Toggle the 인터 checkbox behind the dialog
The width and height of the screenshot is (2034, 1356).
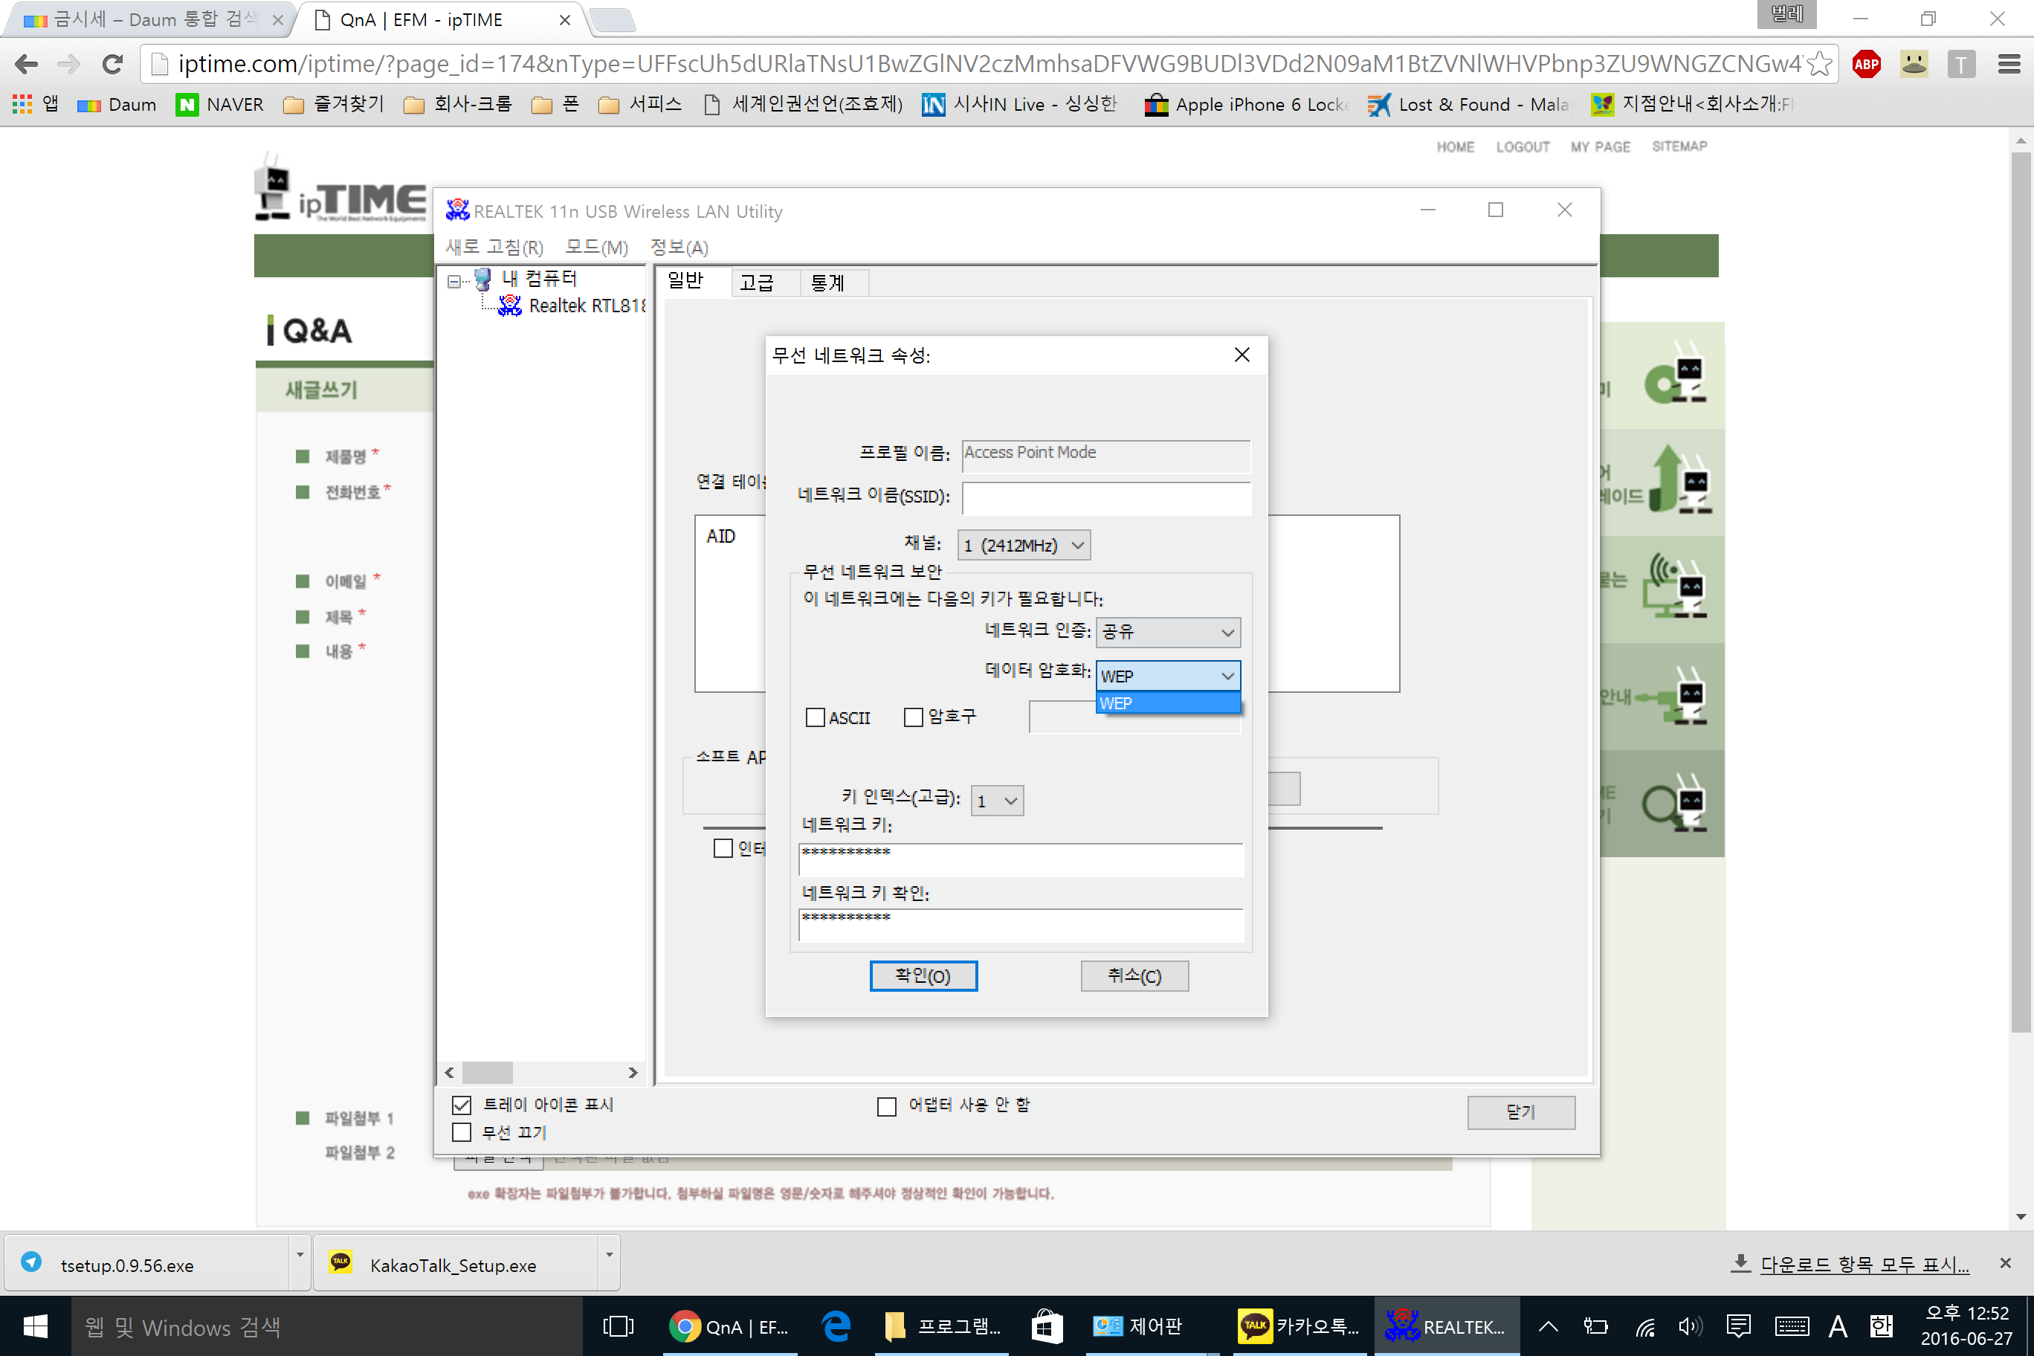723,848
